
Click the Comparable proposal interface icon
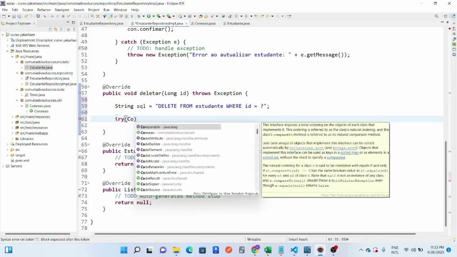[138, 127]
